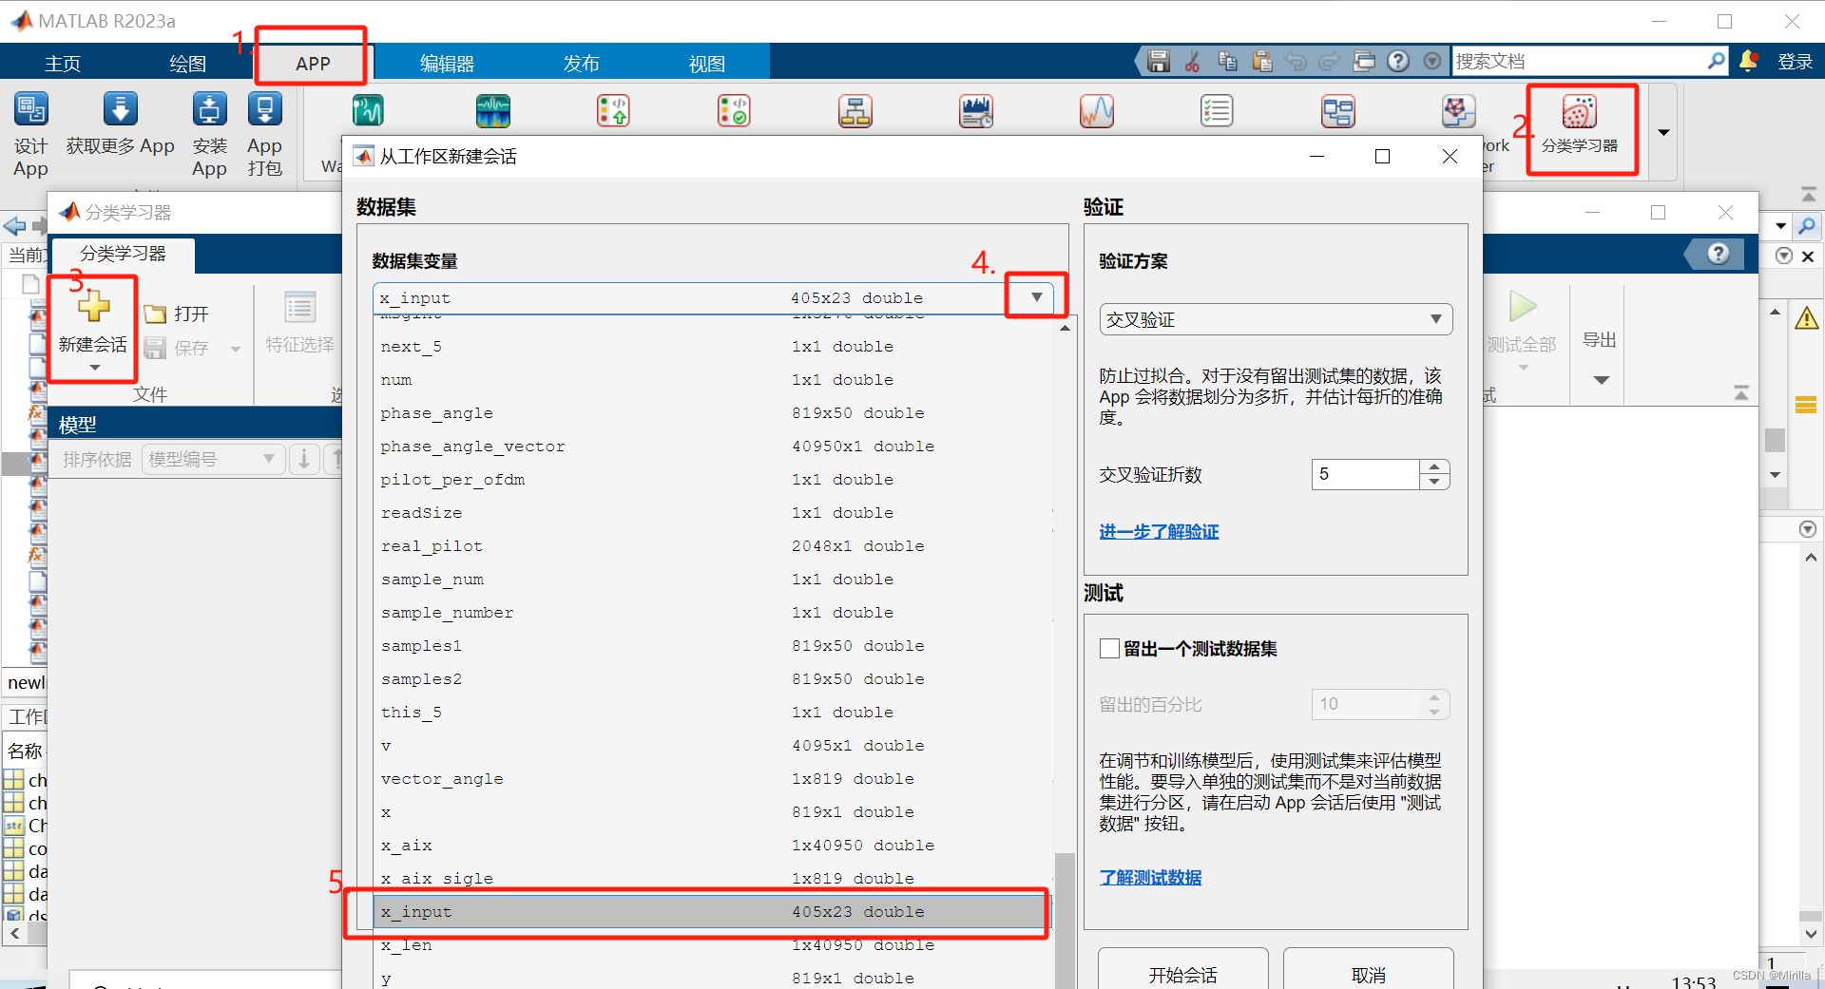Click the Classification Learner tab
1825x989 pixels.
point(123,254)
